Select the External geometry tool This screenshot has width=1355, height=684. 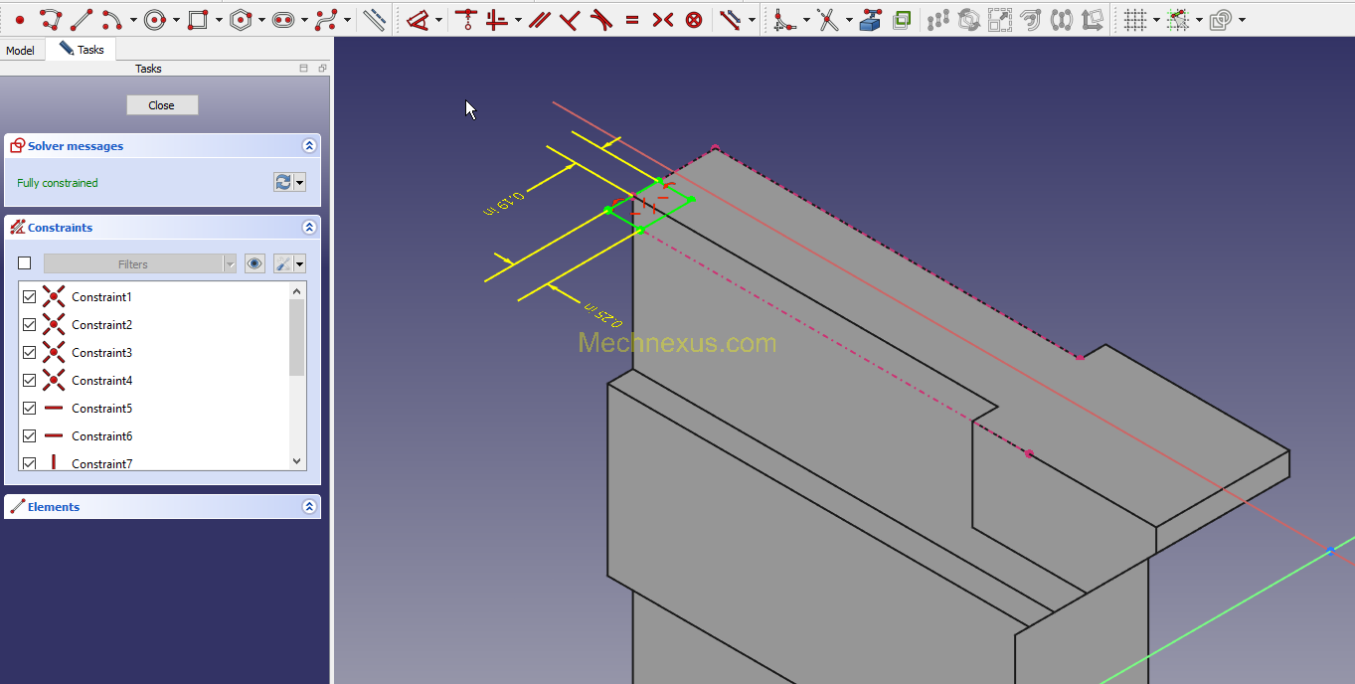[x=871, y=19]
